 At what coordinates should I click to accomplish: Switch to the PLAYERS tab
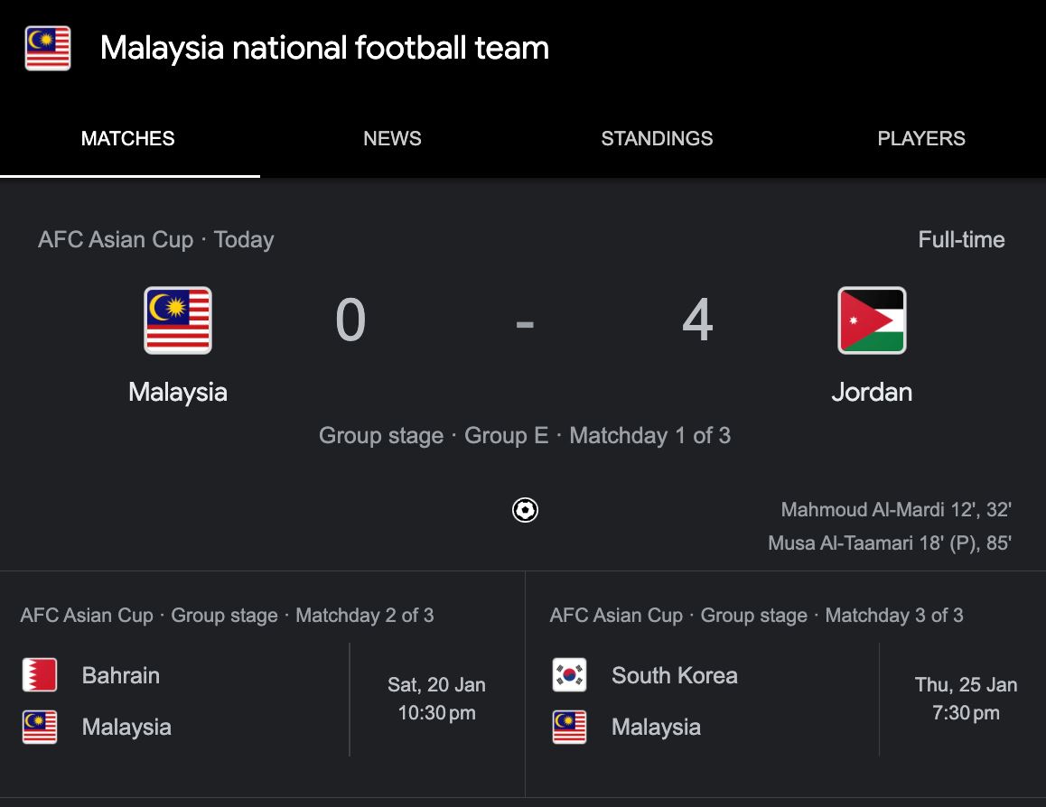point(920,138)
